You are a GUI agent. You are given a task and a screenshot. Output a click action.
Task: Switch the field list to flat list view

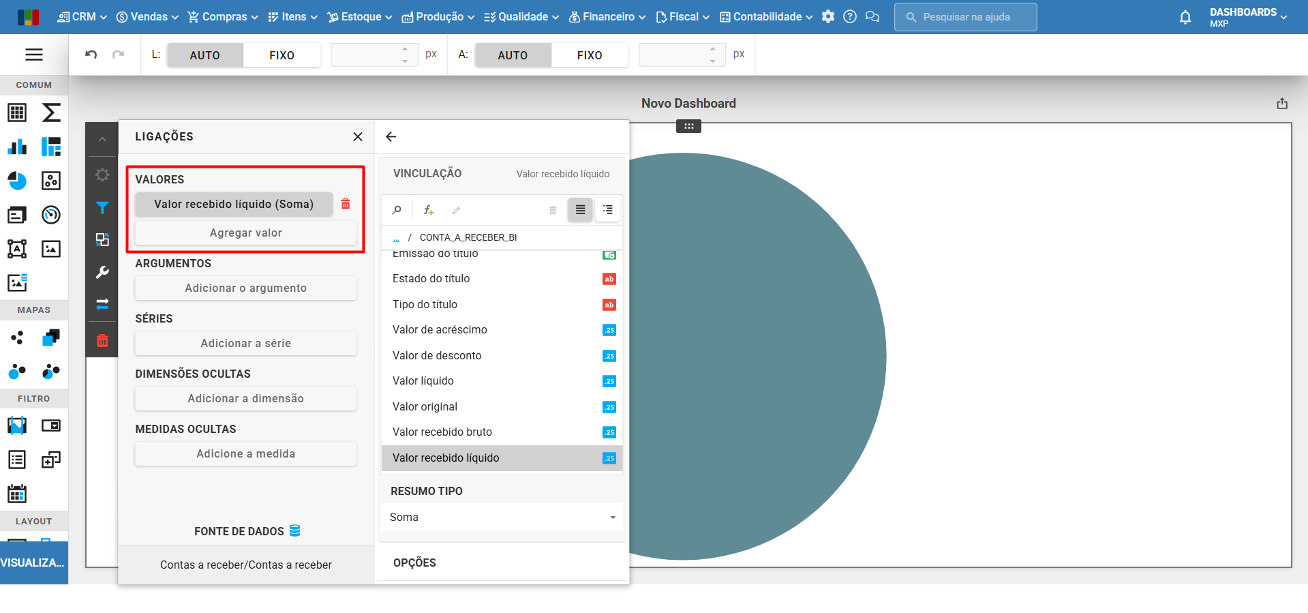click(580, 210)
